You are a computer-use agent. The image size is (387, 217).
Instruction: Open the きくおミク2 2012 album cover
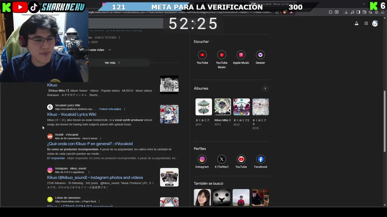pyautogui.click(x=242, y=107)
